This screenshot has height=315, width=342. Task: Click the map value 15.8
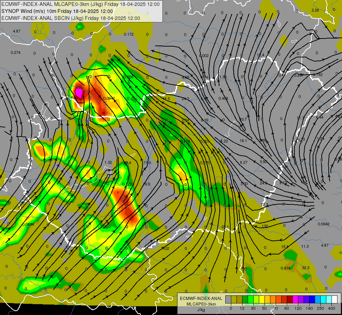tap(285, 247)
